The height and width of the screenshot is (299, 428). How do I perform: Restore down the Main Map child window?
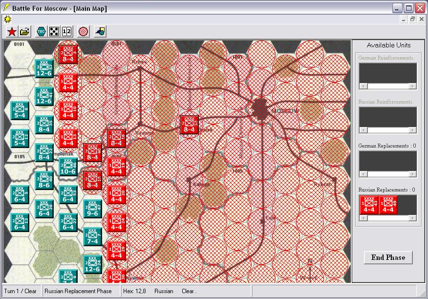pyautogui.click(x=412, y=19)
